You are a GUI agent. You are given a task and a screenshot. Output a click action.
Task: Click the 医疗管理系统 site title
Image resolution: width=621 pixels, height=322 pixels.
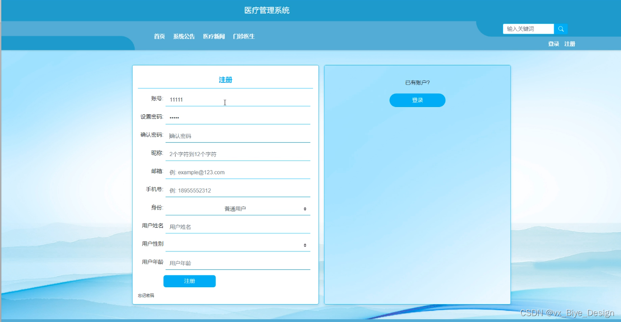267,11
